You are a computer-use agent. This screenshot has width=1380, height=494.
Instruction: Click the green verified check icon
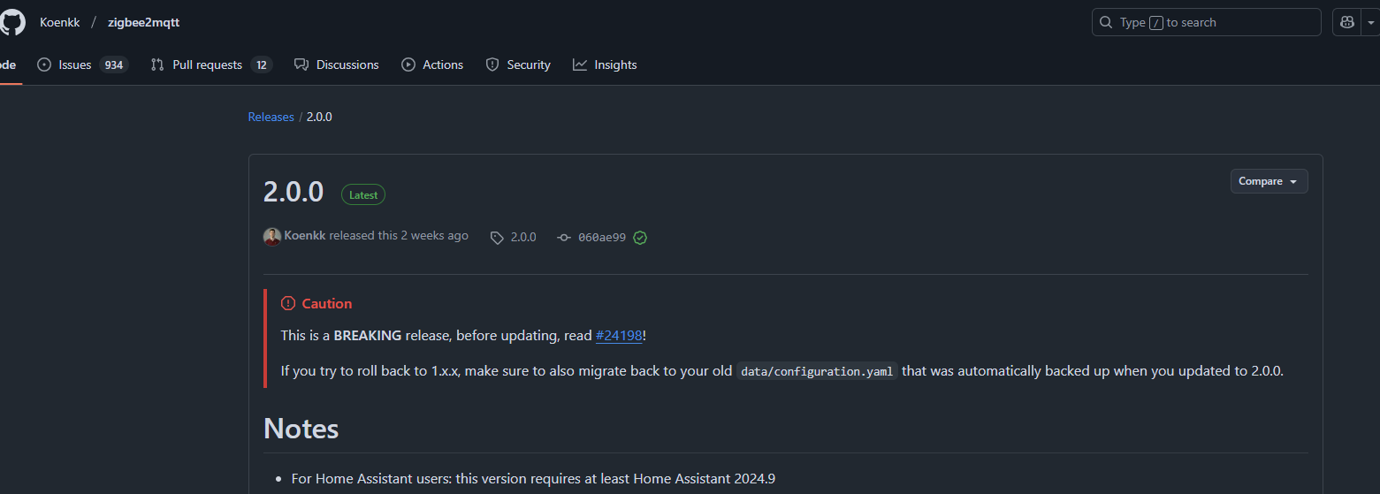(x=640, y=238)
